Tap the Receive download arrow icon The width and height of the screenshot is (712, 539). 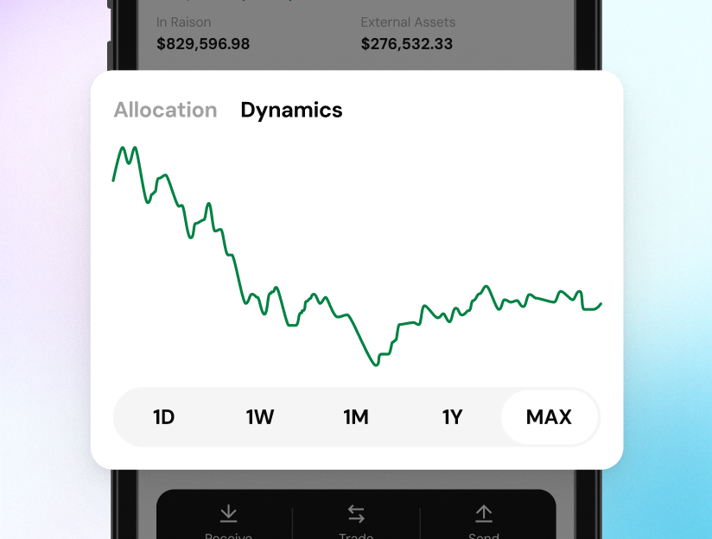(228, 513)
